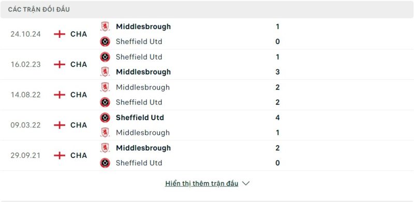This screenshot has width=414, height=202.
Task: Click Middlesbrough crest in 24.10.24 match
Action: (x=105, y=26)
